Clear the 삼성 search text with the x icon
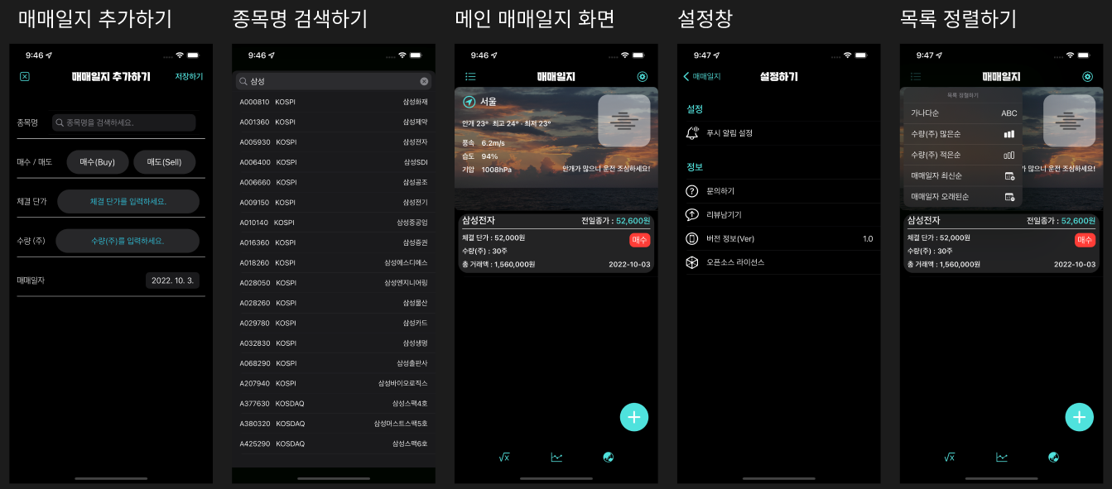Image resolution: width=1112 pixels, height=489 pixels. pyautogui.click(x=424, y=81)
